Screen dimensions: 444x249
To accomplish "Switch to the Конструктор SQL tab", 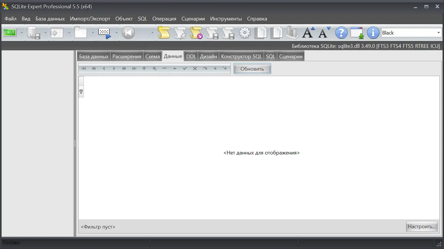I will [x=241, y=56].
